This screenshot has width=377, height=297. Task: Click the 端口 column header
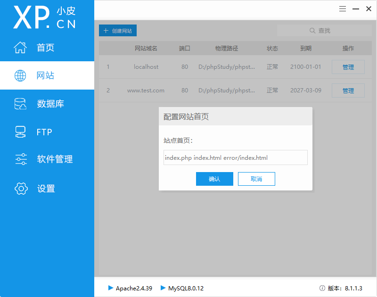tap(184, 49)
